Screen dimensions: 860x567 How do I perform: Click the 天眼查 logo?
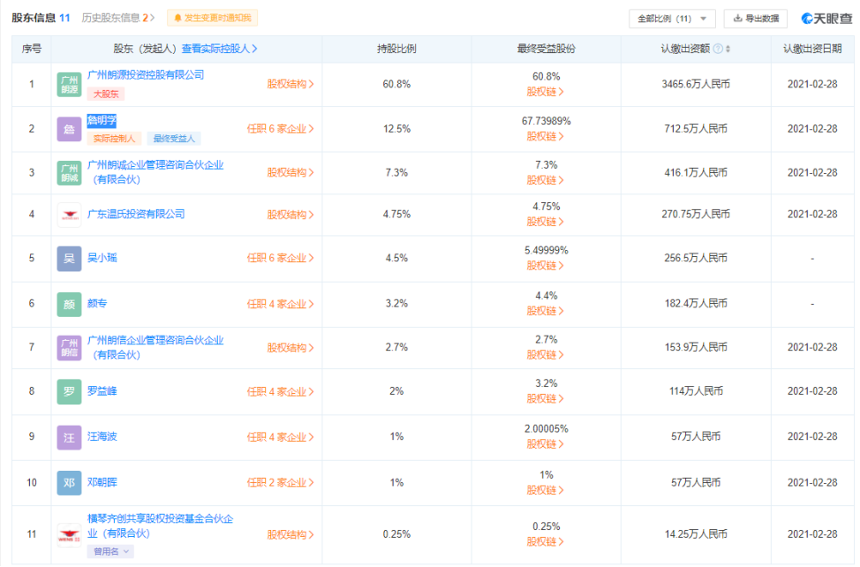[x=827, y=19]
